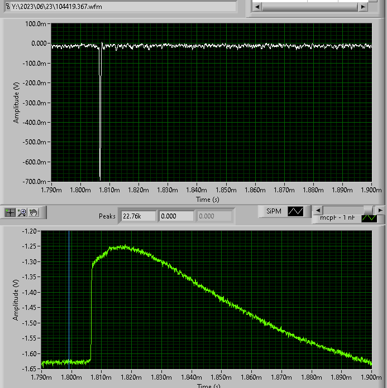The width and height of the screenshot is (387, 388).
Task: Click the left arrow of the plot legend scrollbar
Action: pyautogui.click(x=318, y=210)
